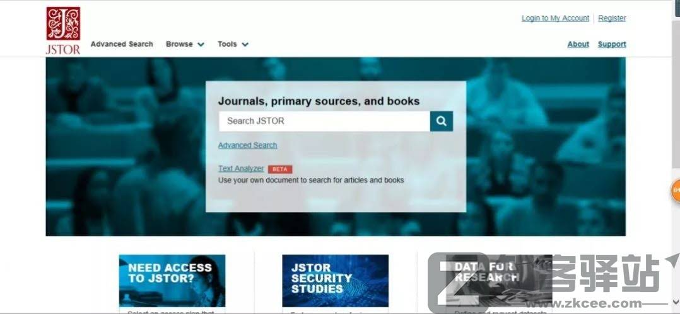Click the red BETA badge
This screenshot has width=680, height=314.
click(280, 169)
